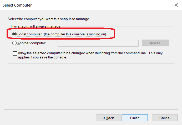Close the dialog with the X button
This screenshot has height=125, width=182.
[175, 5]
